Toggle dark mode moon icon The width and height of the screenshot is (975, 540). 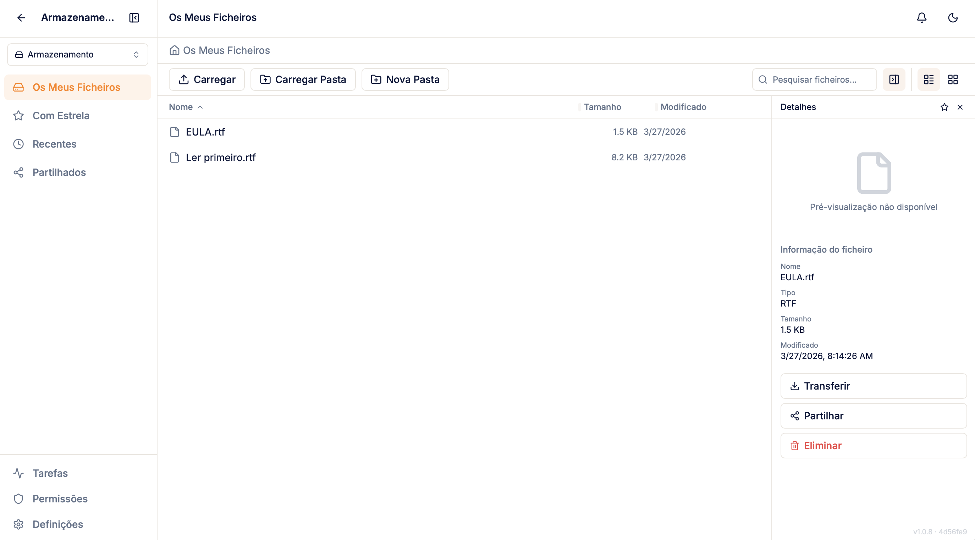tap(952, 18)
